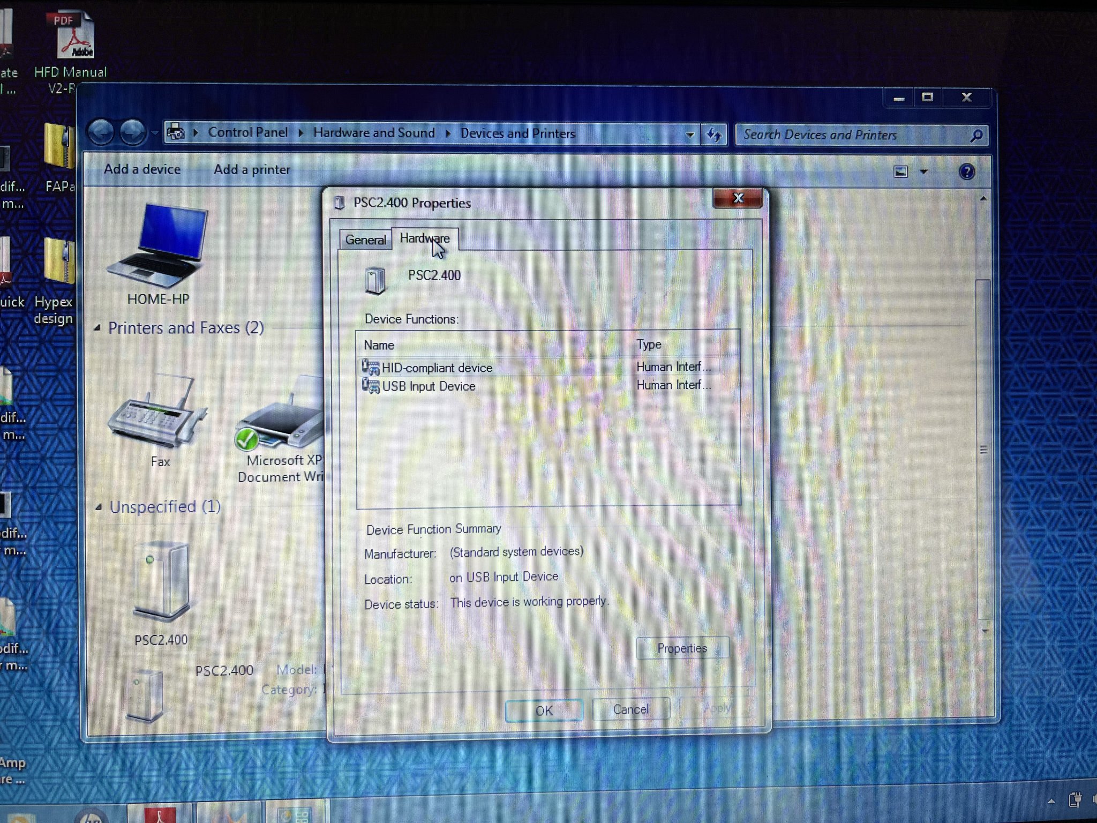Viewport: 1097px width, 823px height.
Task: Click the system tray device icon
Action: [x=1074, y=799]
